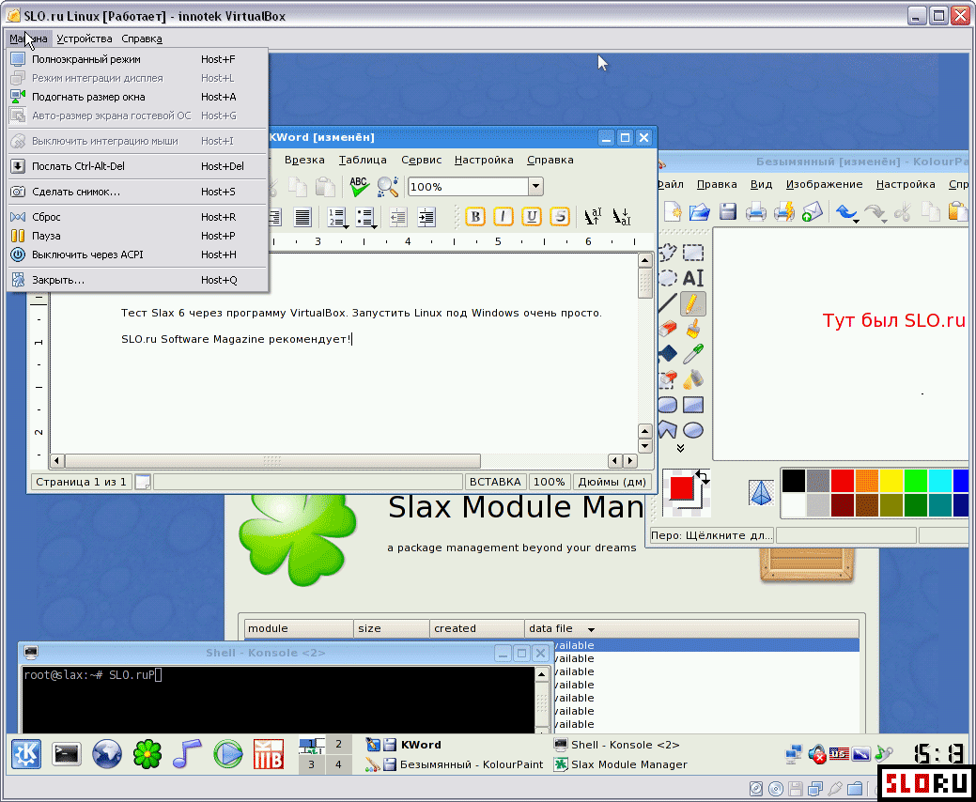Switch to virtual desktop 2
This screenshot has height=802, width=976.
(338, 744)
